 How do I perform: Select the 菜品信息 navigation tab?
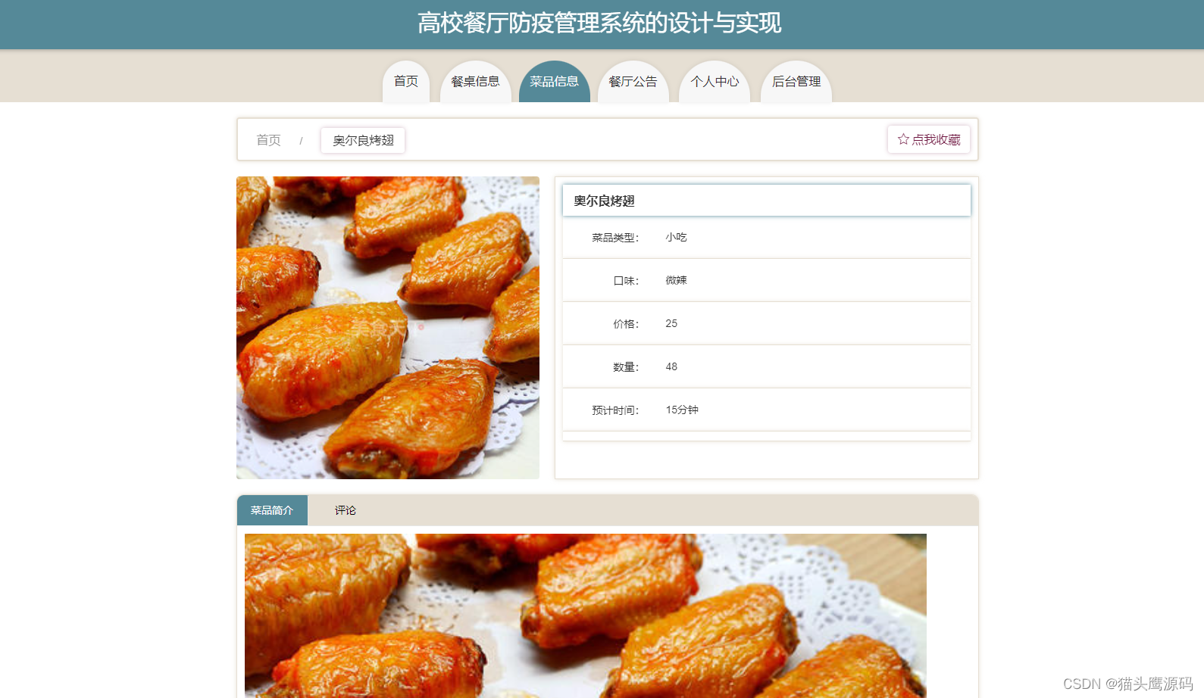click(x=555, y=82)
